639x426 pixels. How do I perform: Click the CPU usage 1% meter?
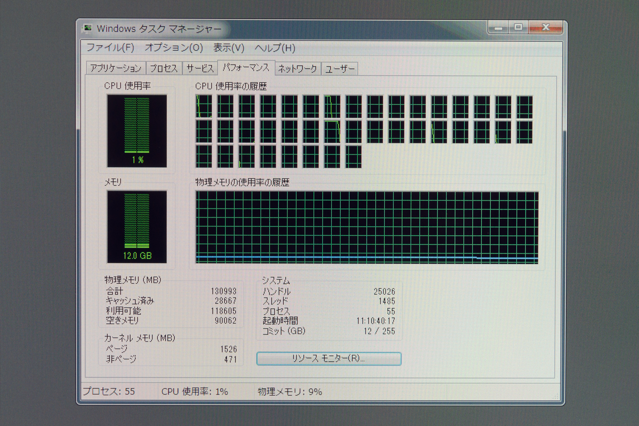point(137,131)
